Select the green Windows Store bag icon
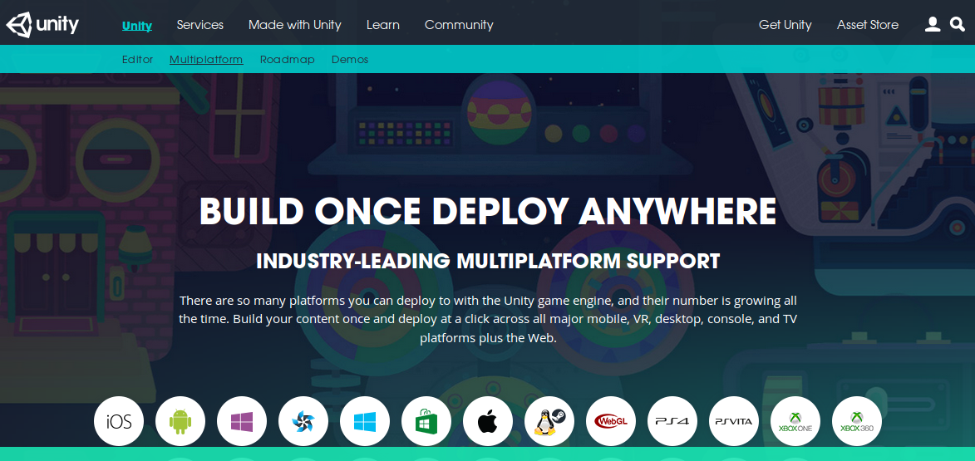 tap(426, 421)
